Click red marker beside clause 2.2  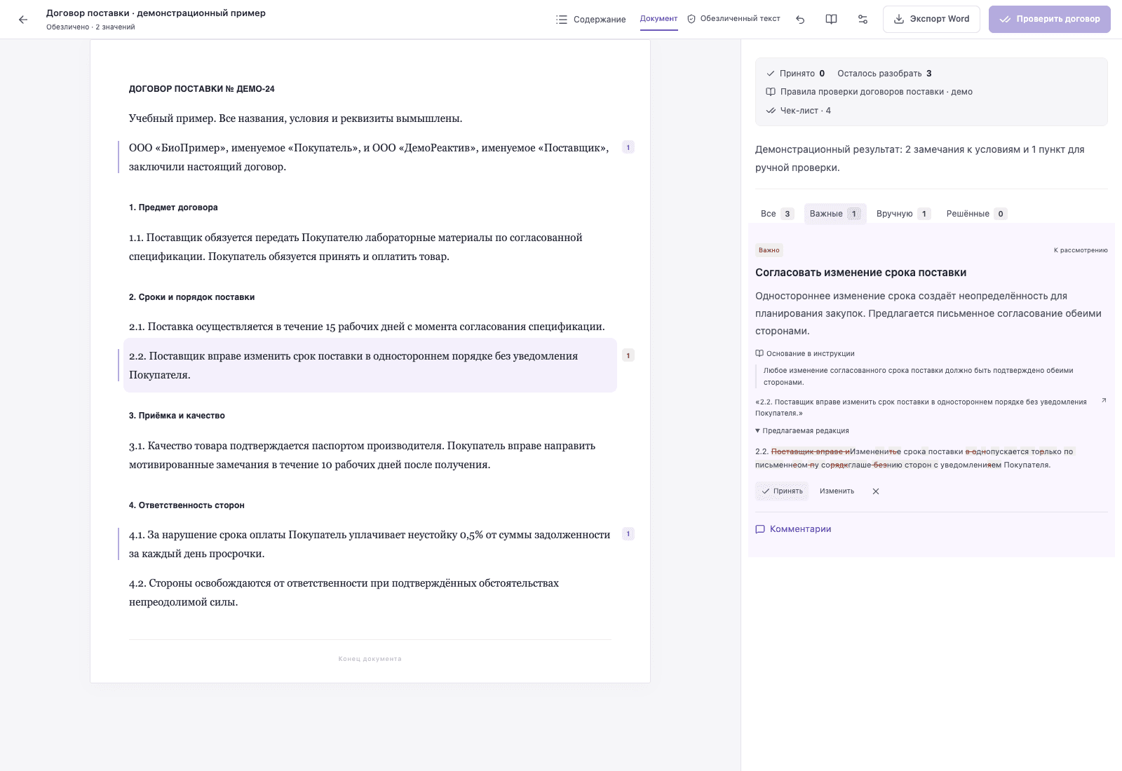(628, 355)
